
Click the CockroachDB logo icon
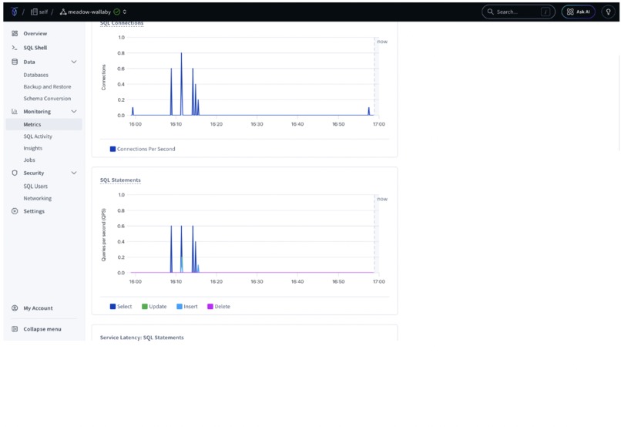pyautogui.click(x=15, y=12)
